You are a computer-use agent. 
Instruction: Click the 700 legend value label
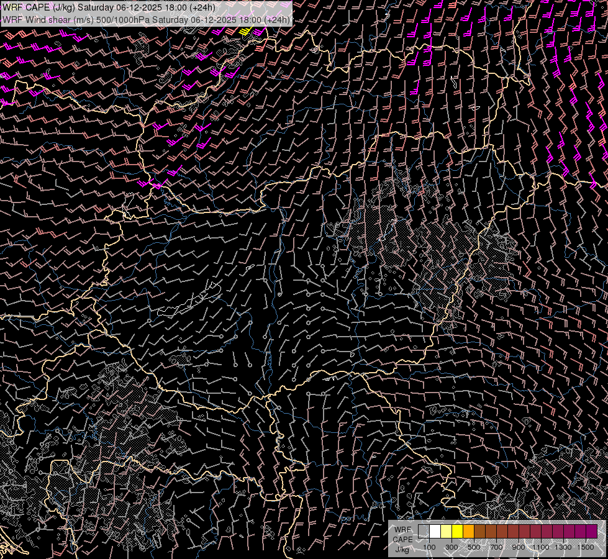(x=496, y=547)
